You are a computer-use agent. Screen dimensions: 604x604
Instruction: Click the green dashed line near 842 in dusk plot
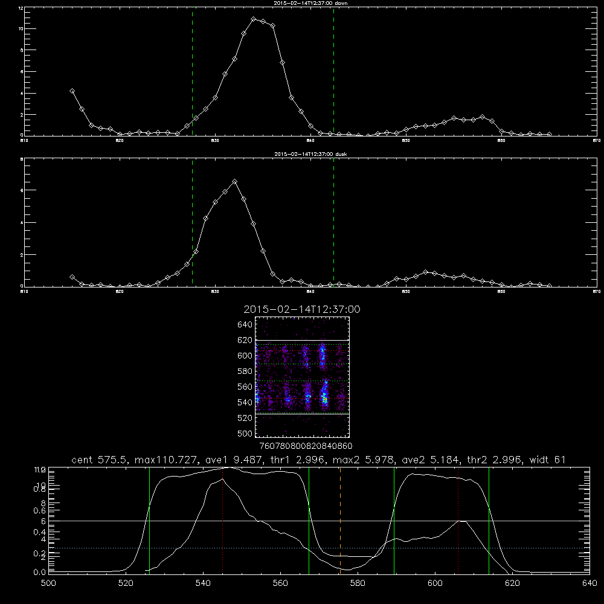333,222
